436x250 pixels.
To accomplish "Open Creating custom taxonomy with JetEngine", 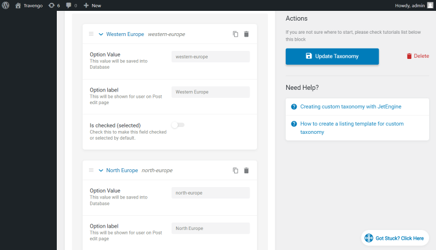I will (x=351, y=107).
